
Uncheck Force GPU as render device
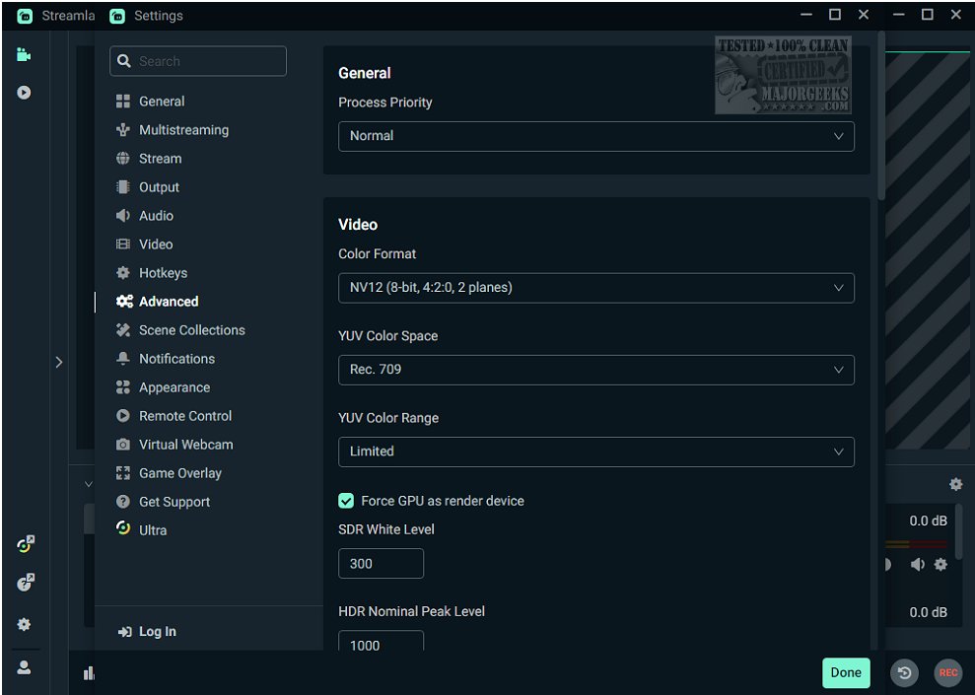point(346,501)
